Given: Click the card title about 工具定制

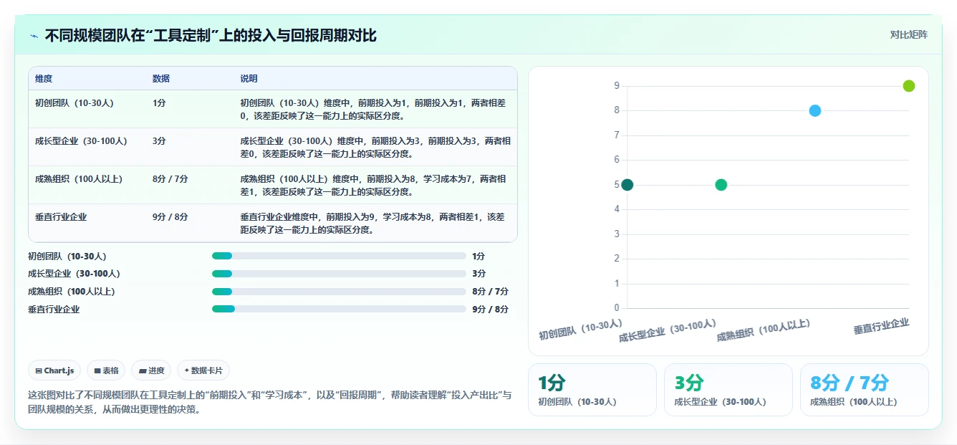Looking at the screenshot, I should [211, 36].
